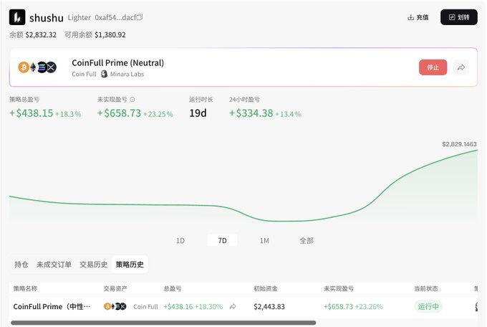Click the initial capital $2,443.83 cell
487x327 pixels.
pos(269,307)
